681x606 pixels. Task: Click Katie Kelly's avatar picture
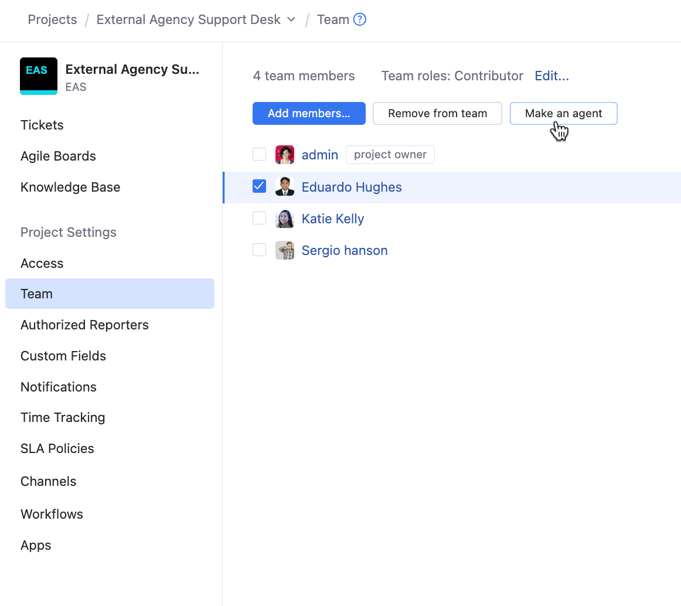point(285,219)
